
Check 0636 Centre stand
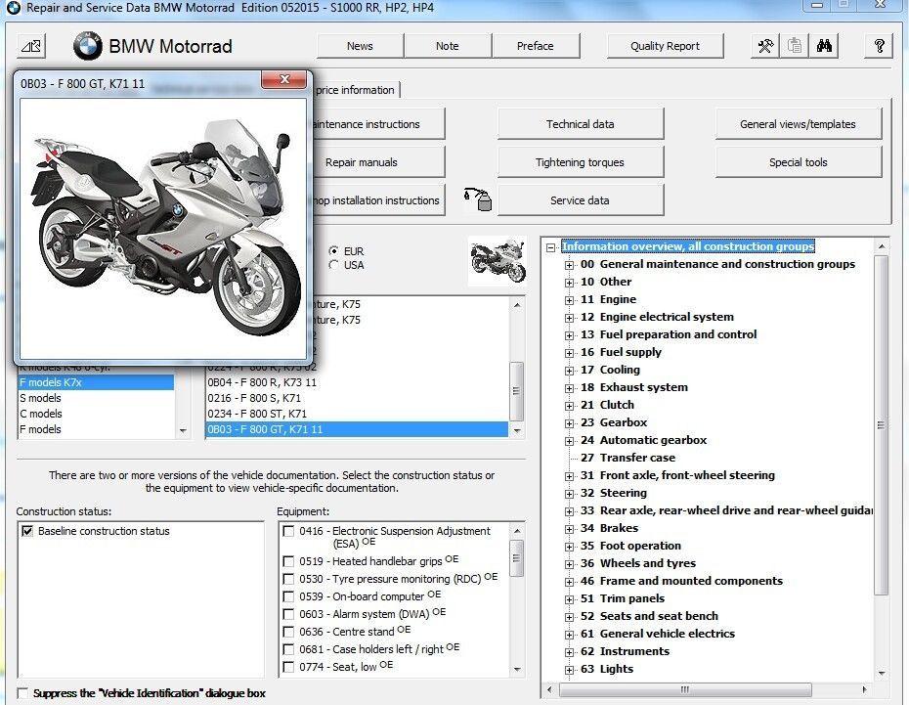coord(288,632)
